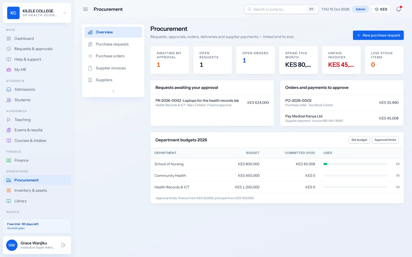Viewport: 412px width, 257px height.
Task: Open PR-2026-0002 laptops approval request
Action: click(x=212, y=103)
